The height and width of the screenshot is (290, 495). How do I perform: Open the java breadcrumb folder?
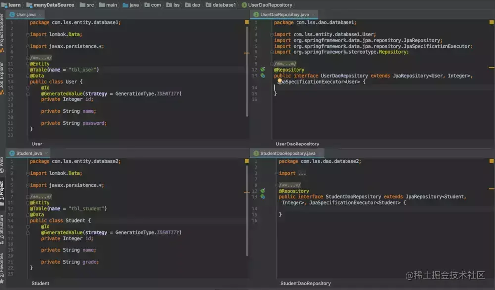tap(130, 5)
